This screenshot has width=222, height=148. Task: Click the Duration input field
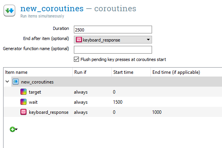click(113, 30)
